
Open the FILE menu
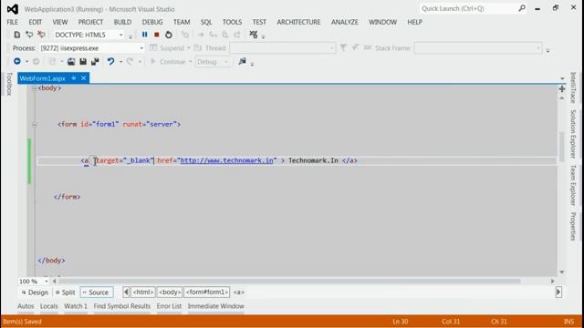12,22
